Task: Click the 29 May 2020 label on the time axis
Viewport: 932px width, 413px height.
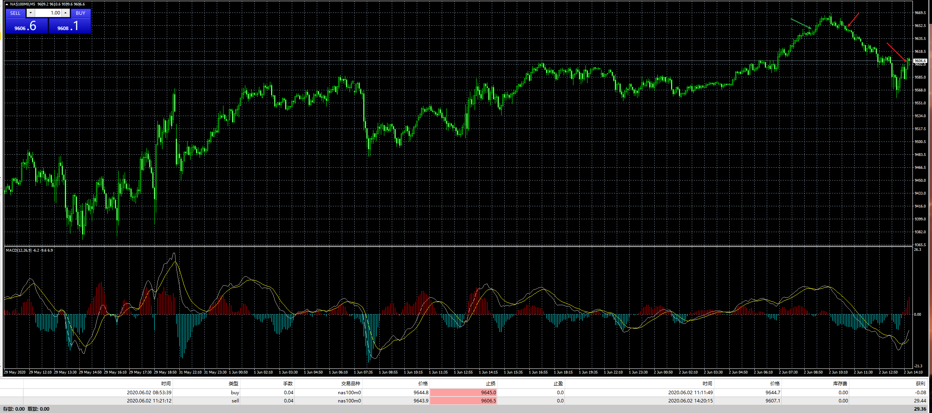Action: 14,372
